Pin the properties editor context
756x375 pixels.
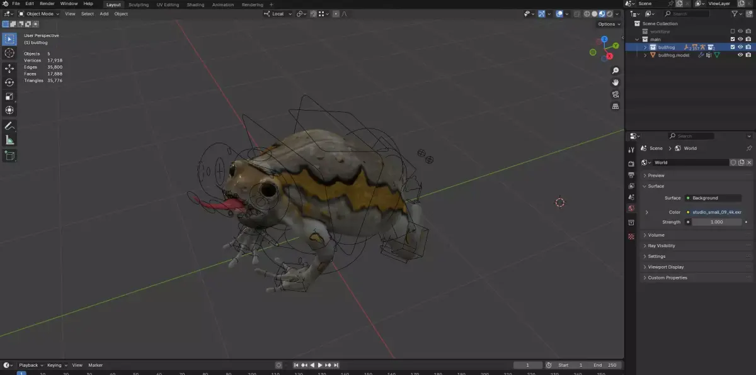(x=748, y=148)
